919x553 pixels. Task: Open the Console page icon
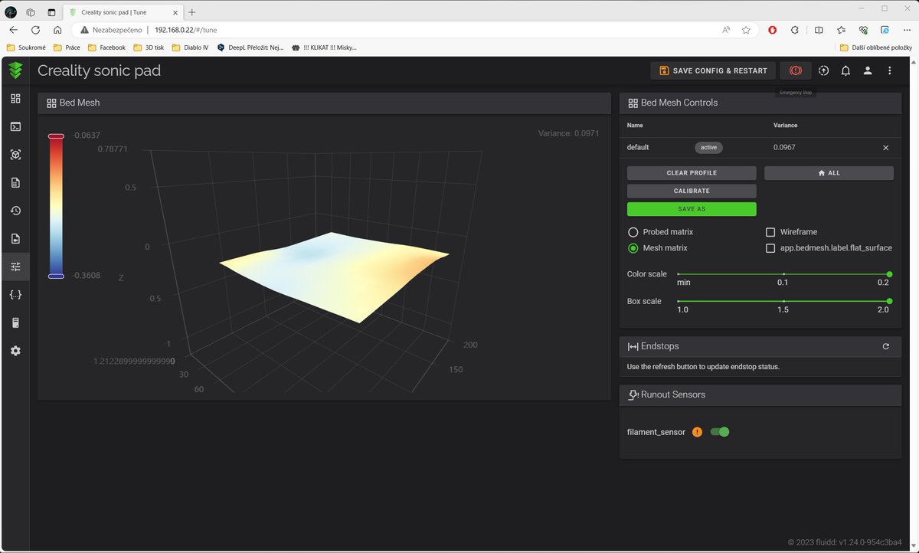tap(15, 126)
